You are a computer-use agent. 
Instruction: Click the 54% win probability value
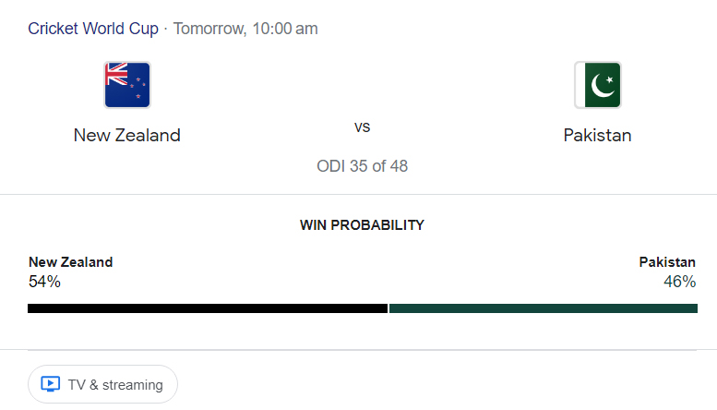(44, 282)
